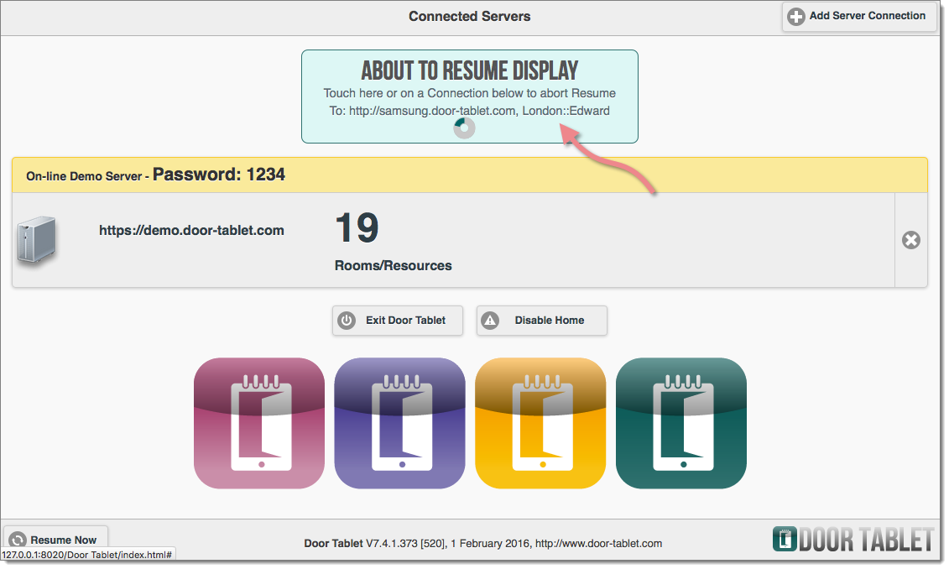Tap the About to Resume Display banner
949x569 pixels.
(x=470, y=97)
